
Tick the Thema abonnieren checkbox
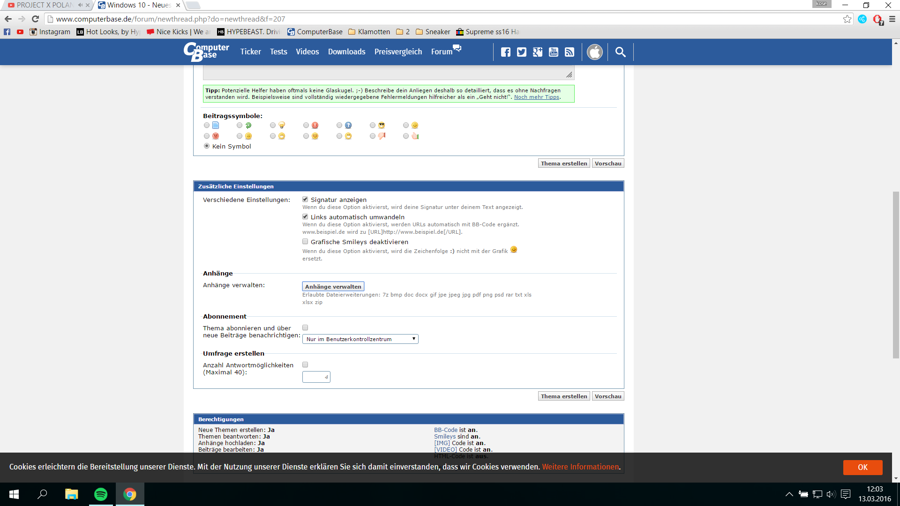tap(305, 328)
